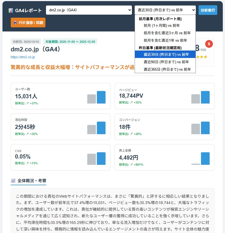Select 前月 (1ヶ月間) vs 前年 option
225x233 pixels.
(x=162, y=26)
